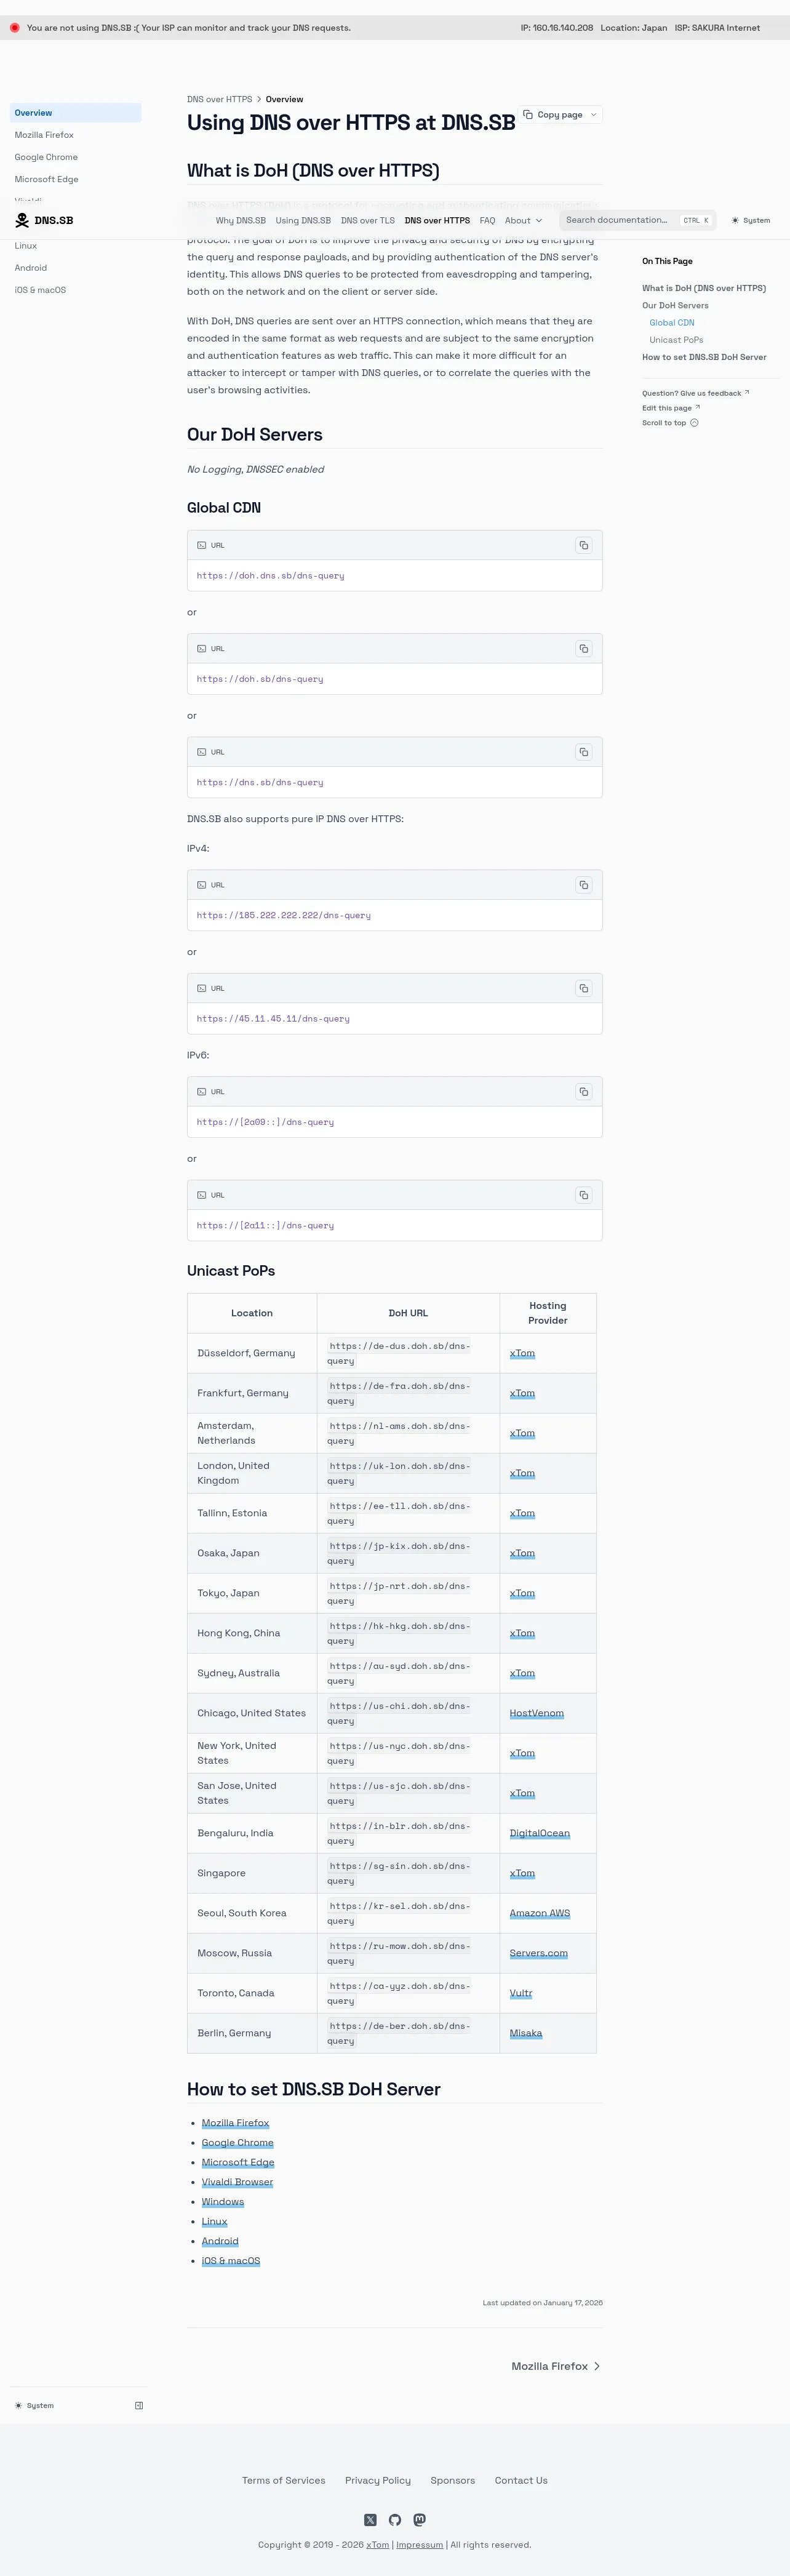
Task: Open Why DNS.SB in the navbar
Action: click(x=241, y=220)
